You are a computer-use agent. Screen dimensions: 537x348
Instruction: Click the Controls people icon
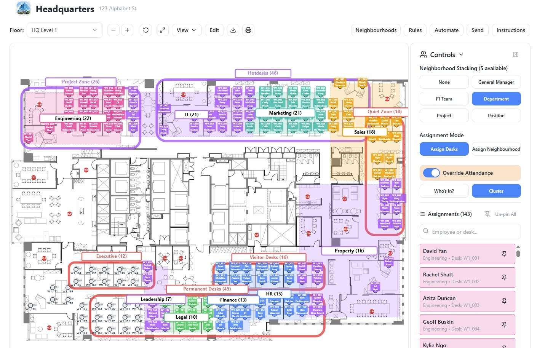click(x=424, y=54)
